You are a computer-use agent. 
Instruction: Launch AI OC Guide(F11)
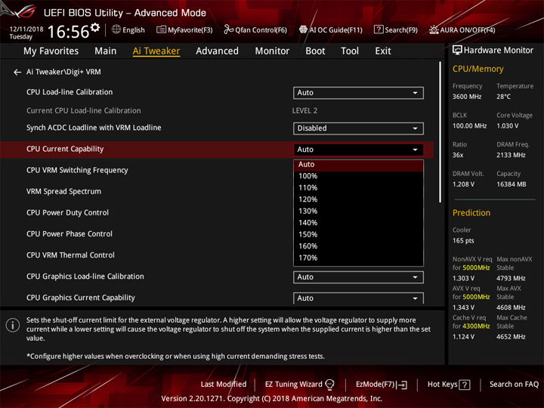tap(331, 29)
